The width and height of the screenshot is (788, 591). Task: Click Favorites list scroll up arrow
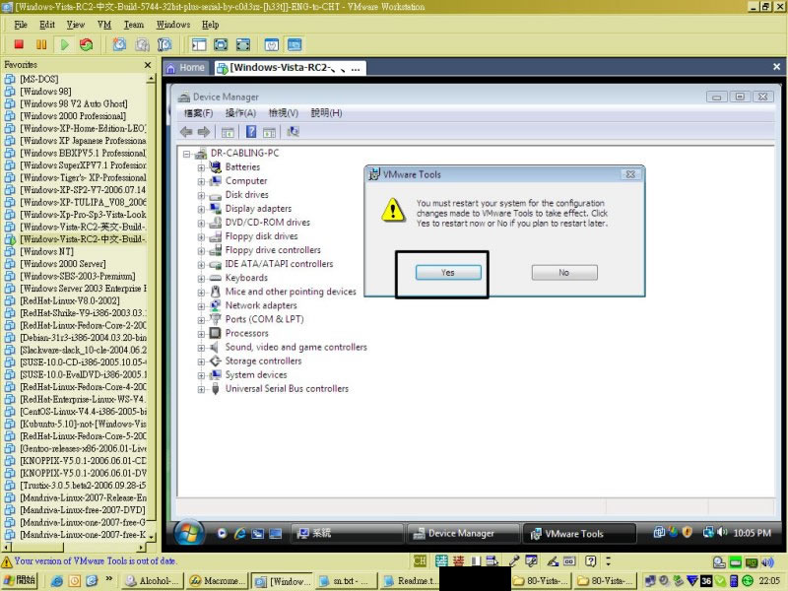coord(152,79)
